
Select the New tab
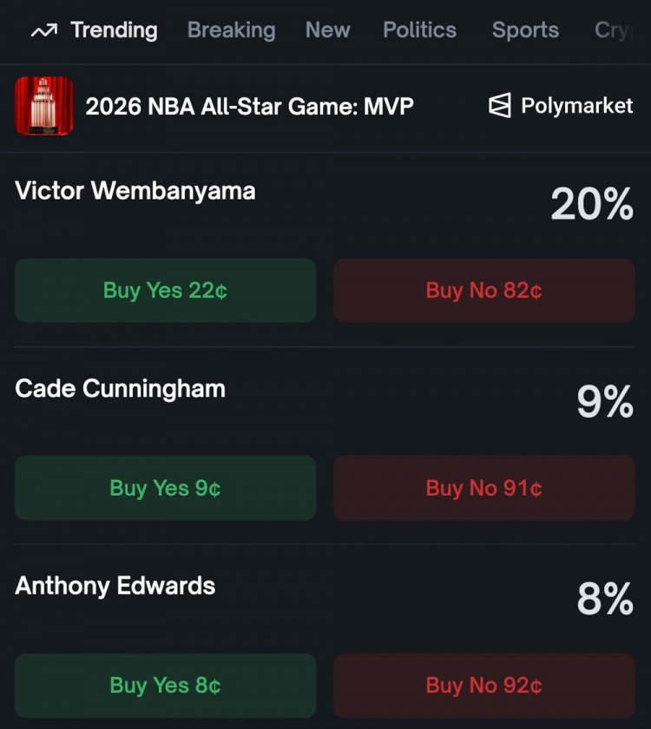[x=327, y=30]
